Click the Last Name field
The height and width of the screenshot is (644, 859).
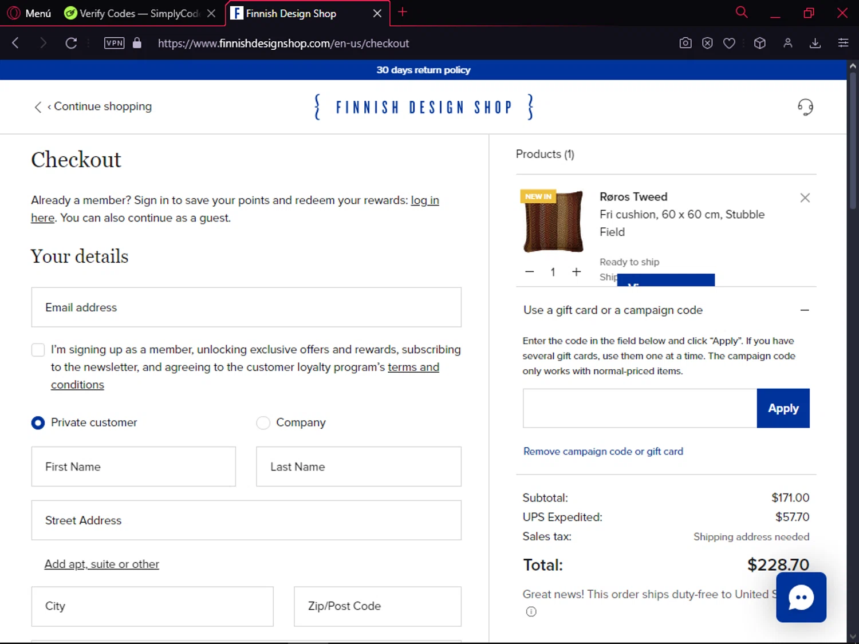tap(358, 467)
